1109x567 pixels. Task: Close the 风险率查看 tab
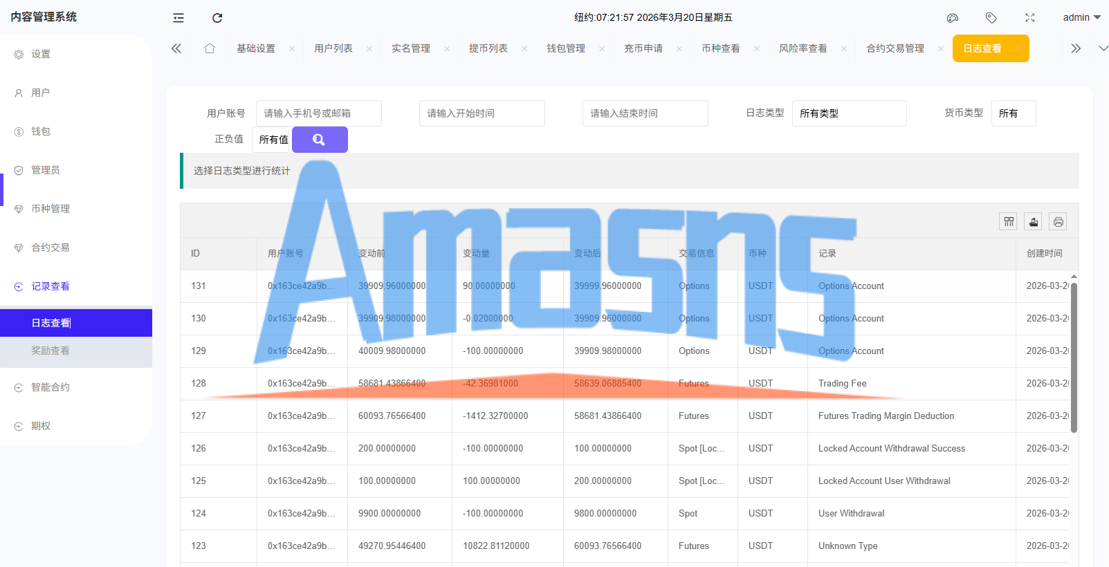[x=844, y=48]
